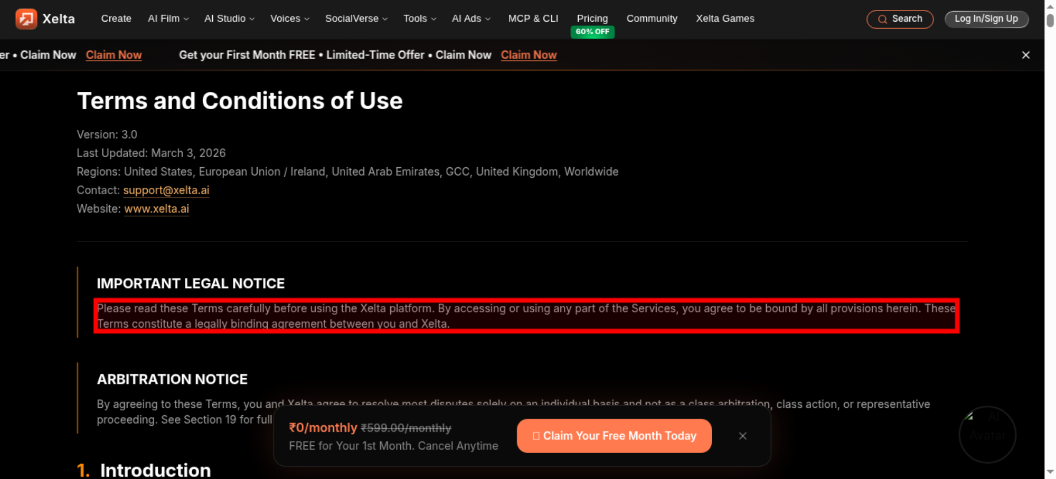Open the www.xelta.ai website link
1056x479 pixels.
tap(157, 209)
